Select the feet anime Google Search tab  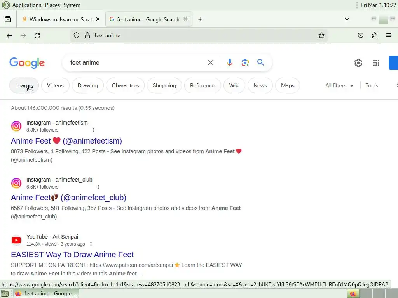[x=148, y=19]
